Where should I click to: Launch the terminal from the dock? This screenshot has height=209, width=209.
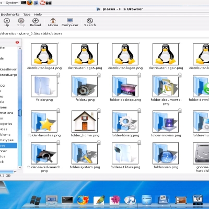pos(67,200)
